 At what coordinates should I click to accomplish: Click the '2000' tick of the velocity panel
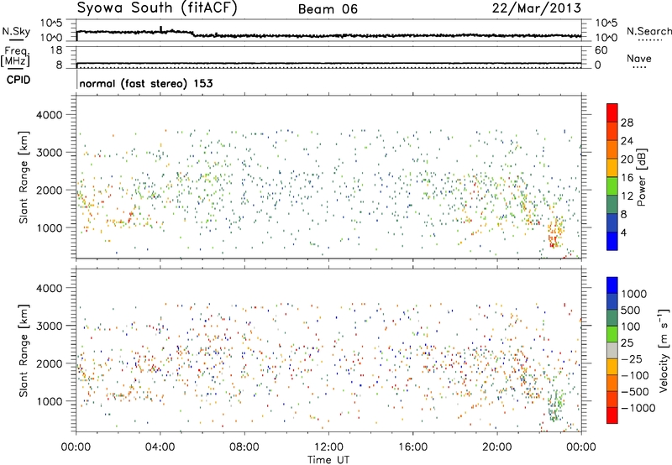(x=49, y=363)
